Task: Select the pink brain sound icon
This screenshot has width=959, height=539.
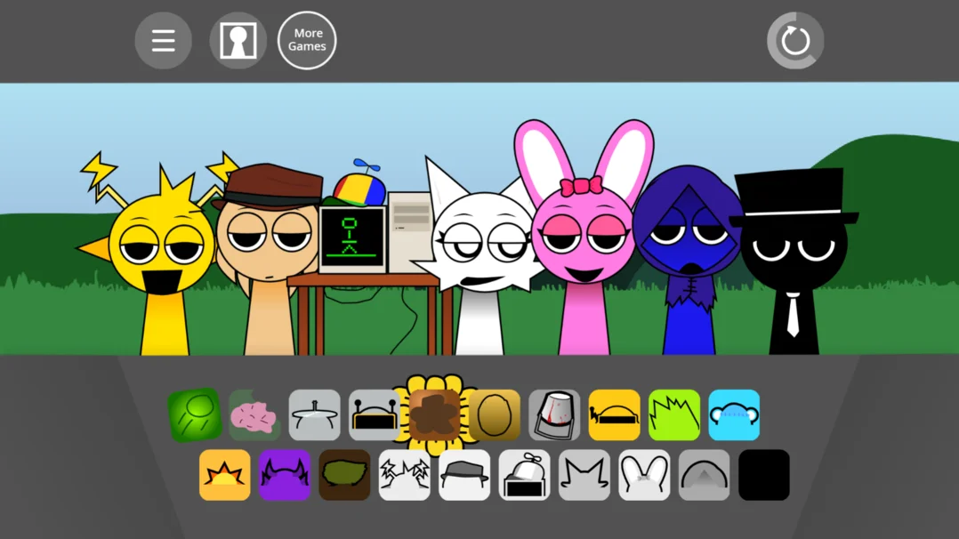Action: click(x=254, y=415)
